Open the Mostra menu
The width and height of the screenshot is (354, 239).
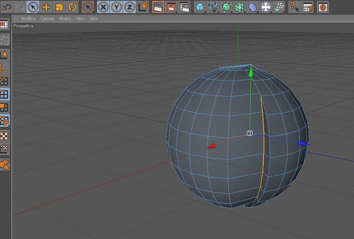click(65, 19)
